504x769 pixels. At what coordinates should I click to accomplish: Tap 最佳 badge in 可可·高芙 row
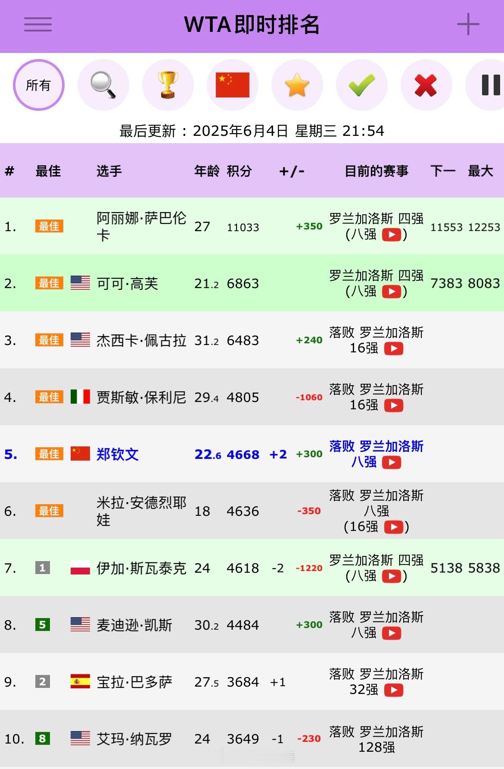coord(49,283)
